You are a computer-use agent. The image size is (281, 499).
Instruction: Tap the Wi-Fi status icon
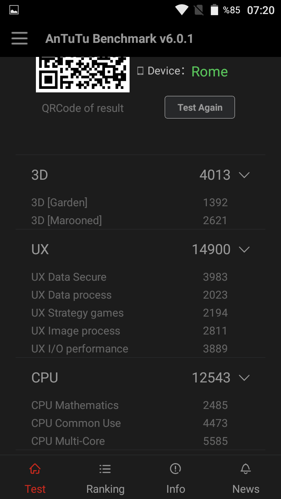(182, 10)
